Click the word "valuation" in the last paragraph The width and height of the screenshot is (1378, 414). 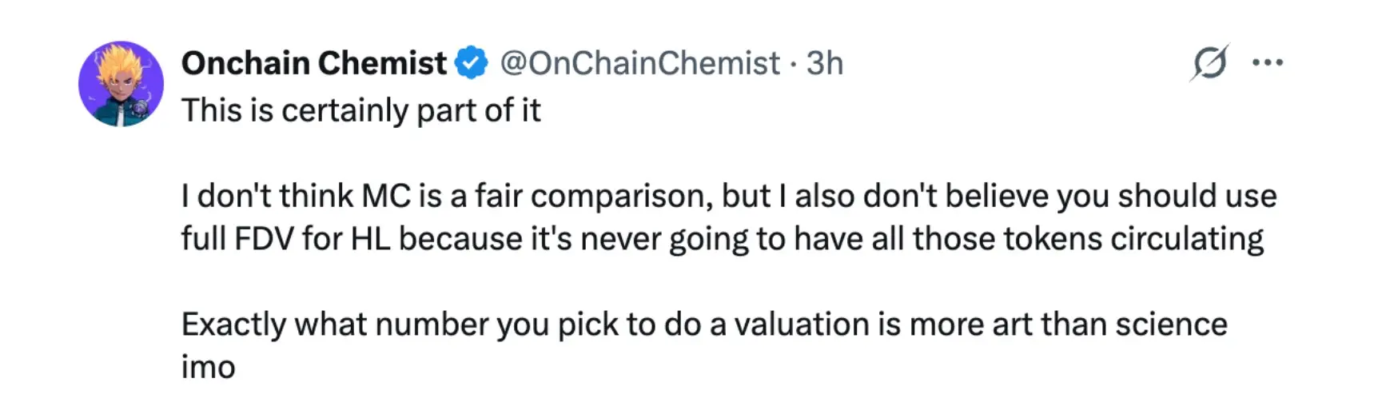pyautogui.click(x=802, y=324)
